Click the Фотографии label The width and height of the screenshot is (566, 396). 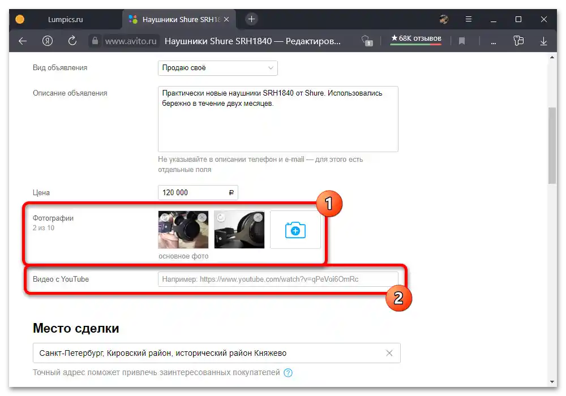[x=53, y=218]
